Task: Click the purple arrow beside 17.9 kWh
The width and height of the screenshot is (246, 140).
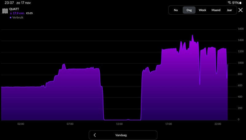Action: pyautogui.click(x=11, y=13)
